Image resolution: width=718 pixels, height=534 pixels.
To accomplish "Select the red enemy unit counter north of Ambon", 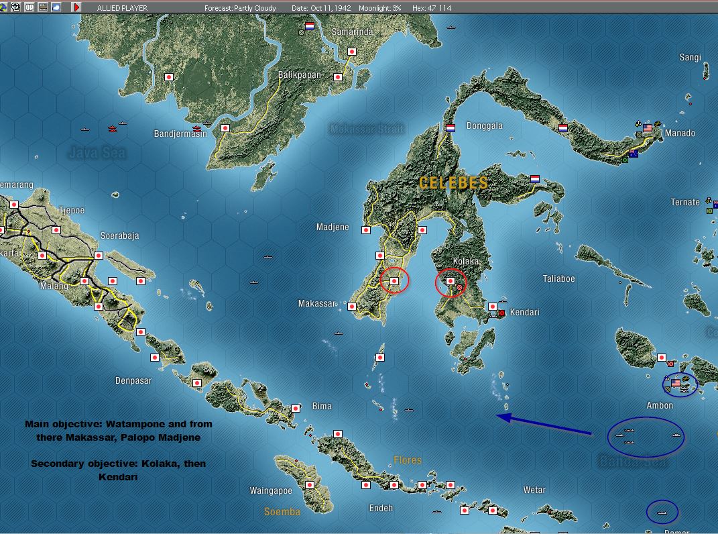I will click(671, 364).
